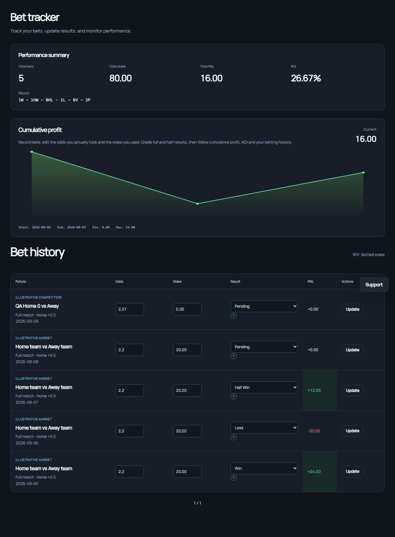This screenshot has width=395, height=537.
Task: Click the Support button
Action: pos(374,285)
